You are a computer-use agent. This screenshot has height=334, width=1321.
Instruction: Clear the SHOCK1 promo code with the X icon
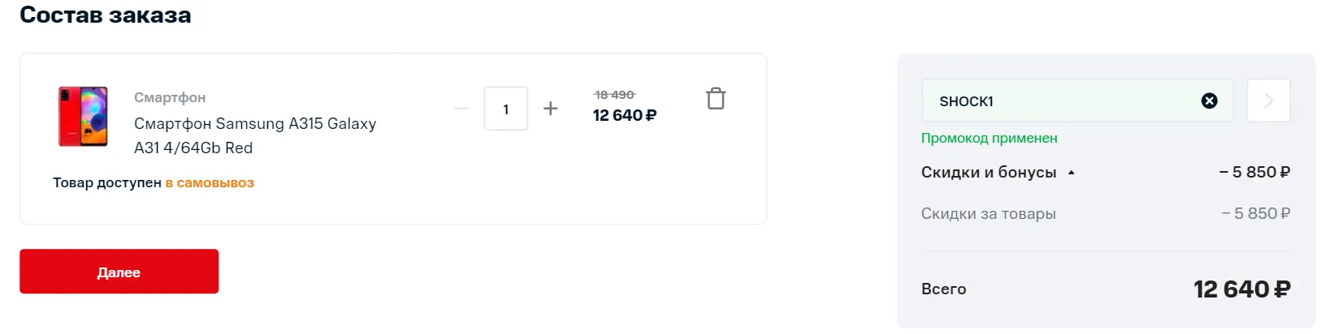[1209, 101]
